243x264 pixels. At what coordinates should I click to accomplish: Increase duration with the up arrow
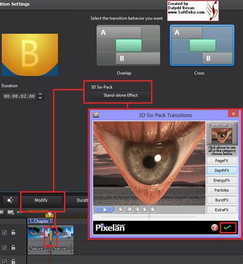pyautogui.click(x=40, y=94)
